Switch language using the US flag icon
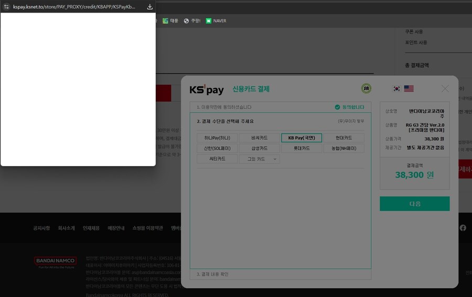 click(409, 89)
